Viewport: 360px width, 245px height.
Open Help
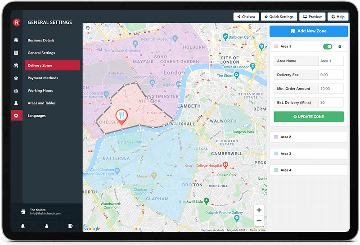[338, 17]
